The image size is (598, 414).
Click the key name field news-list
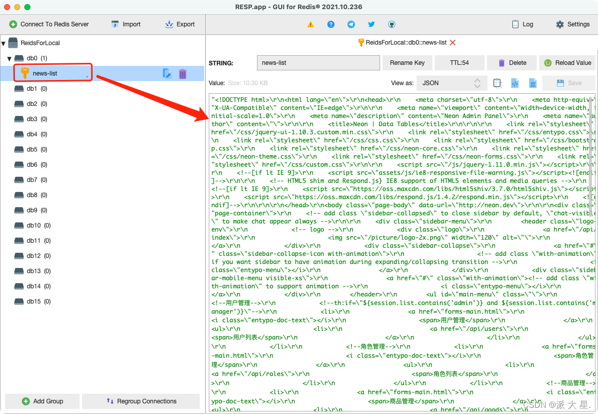click(x=318, y=63)
